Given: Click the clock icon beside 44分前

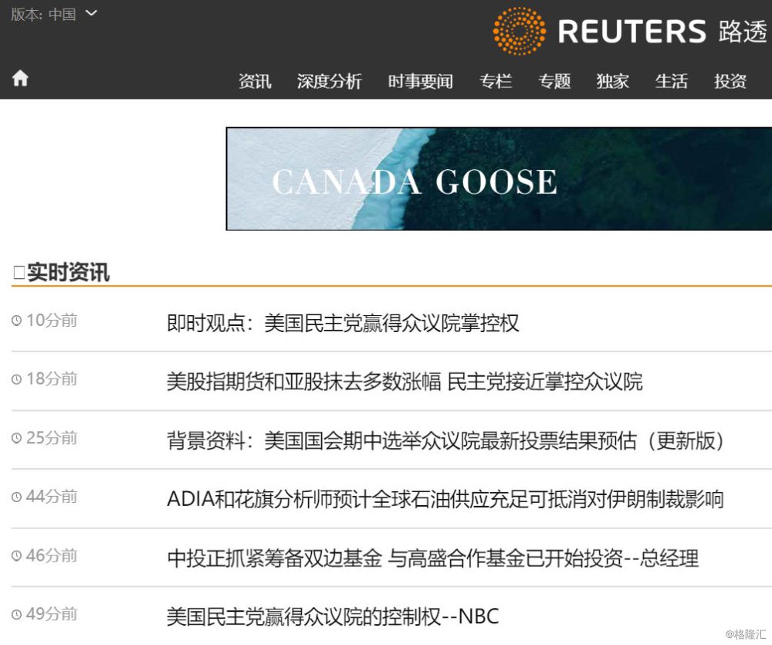Looking at the screenshot, I should (17, 497).
